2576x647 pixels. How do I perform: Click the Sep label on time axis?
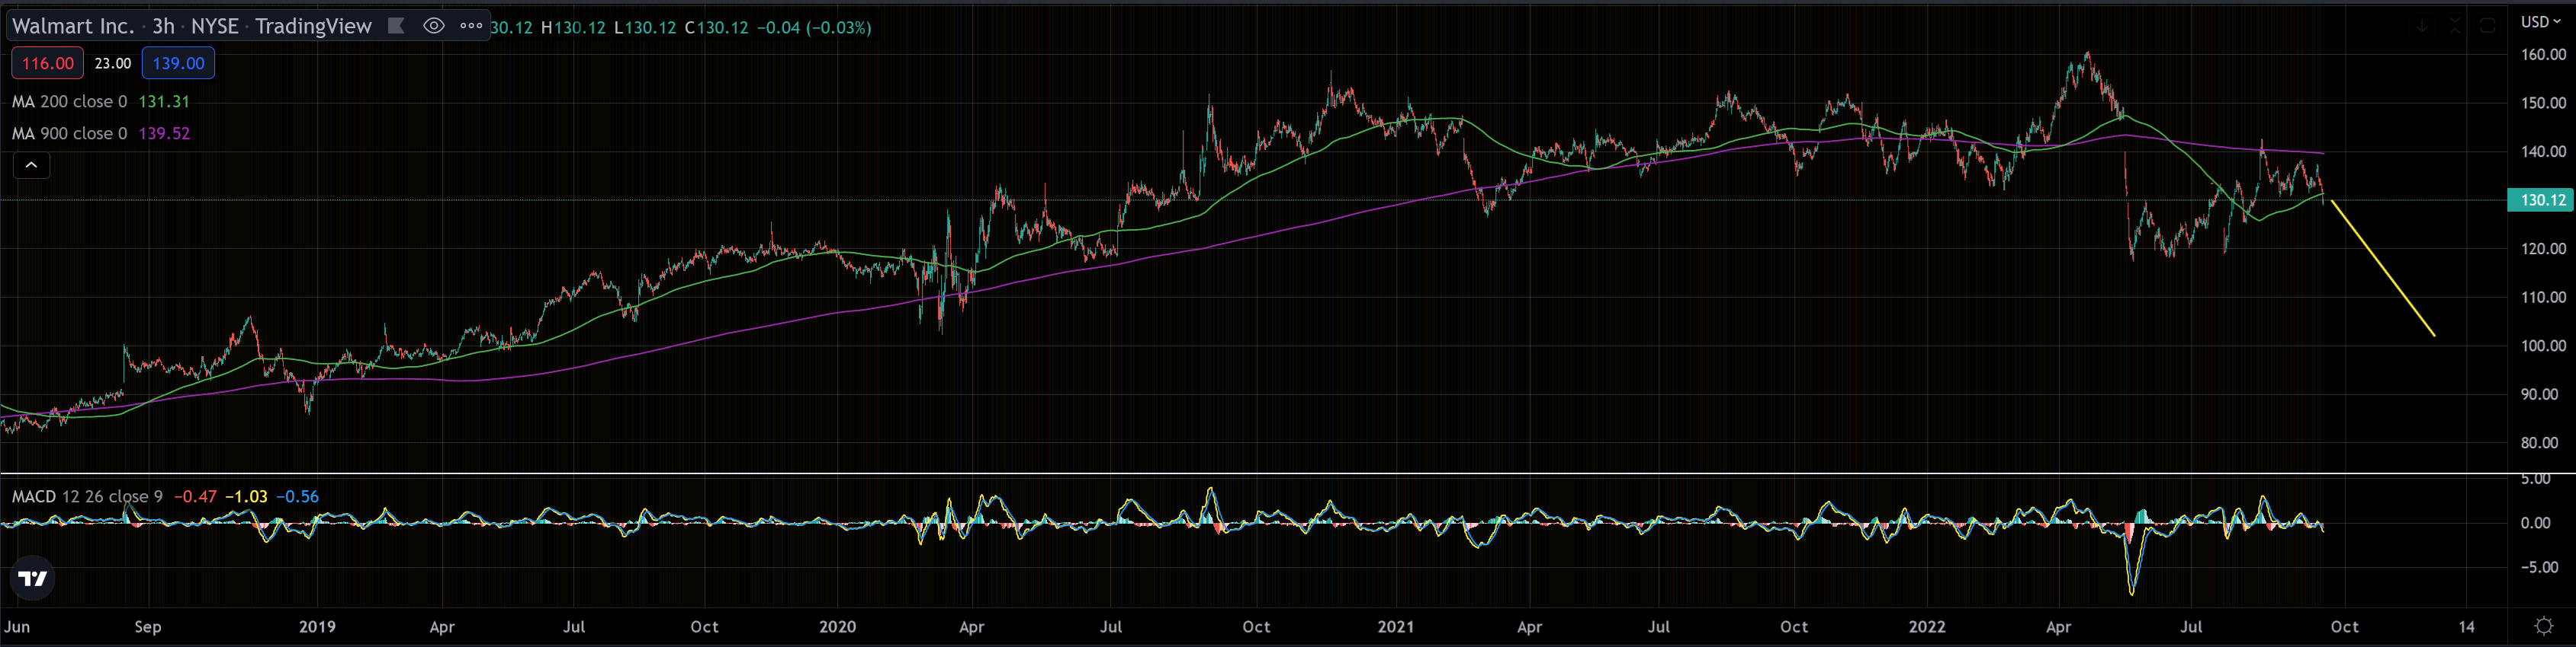[147, 627]
